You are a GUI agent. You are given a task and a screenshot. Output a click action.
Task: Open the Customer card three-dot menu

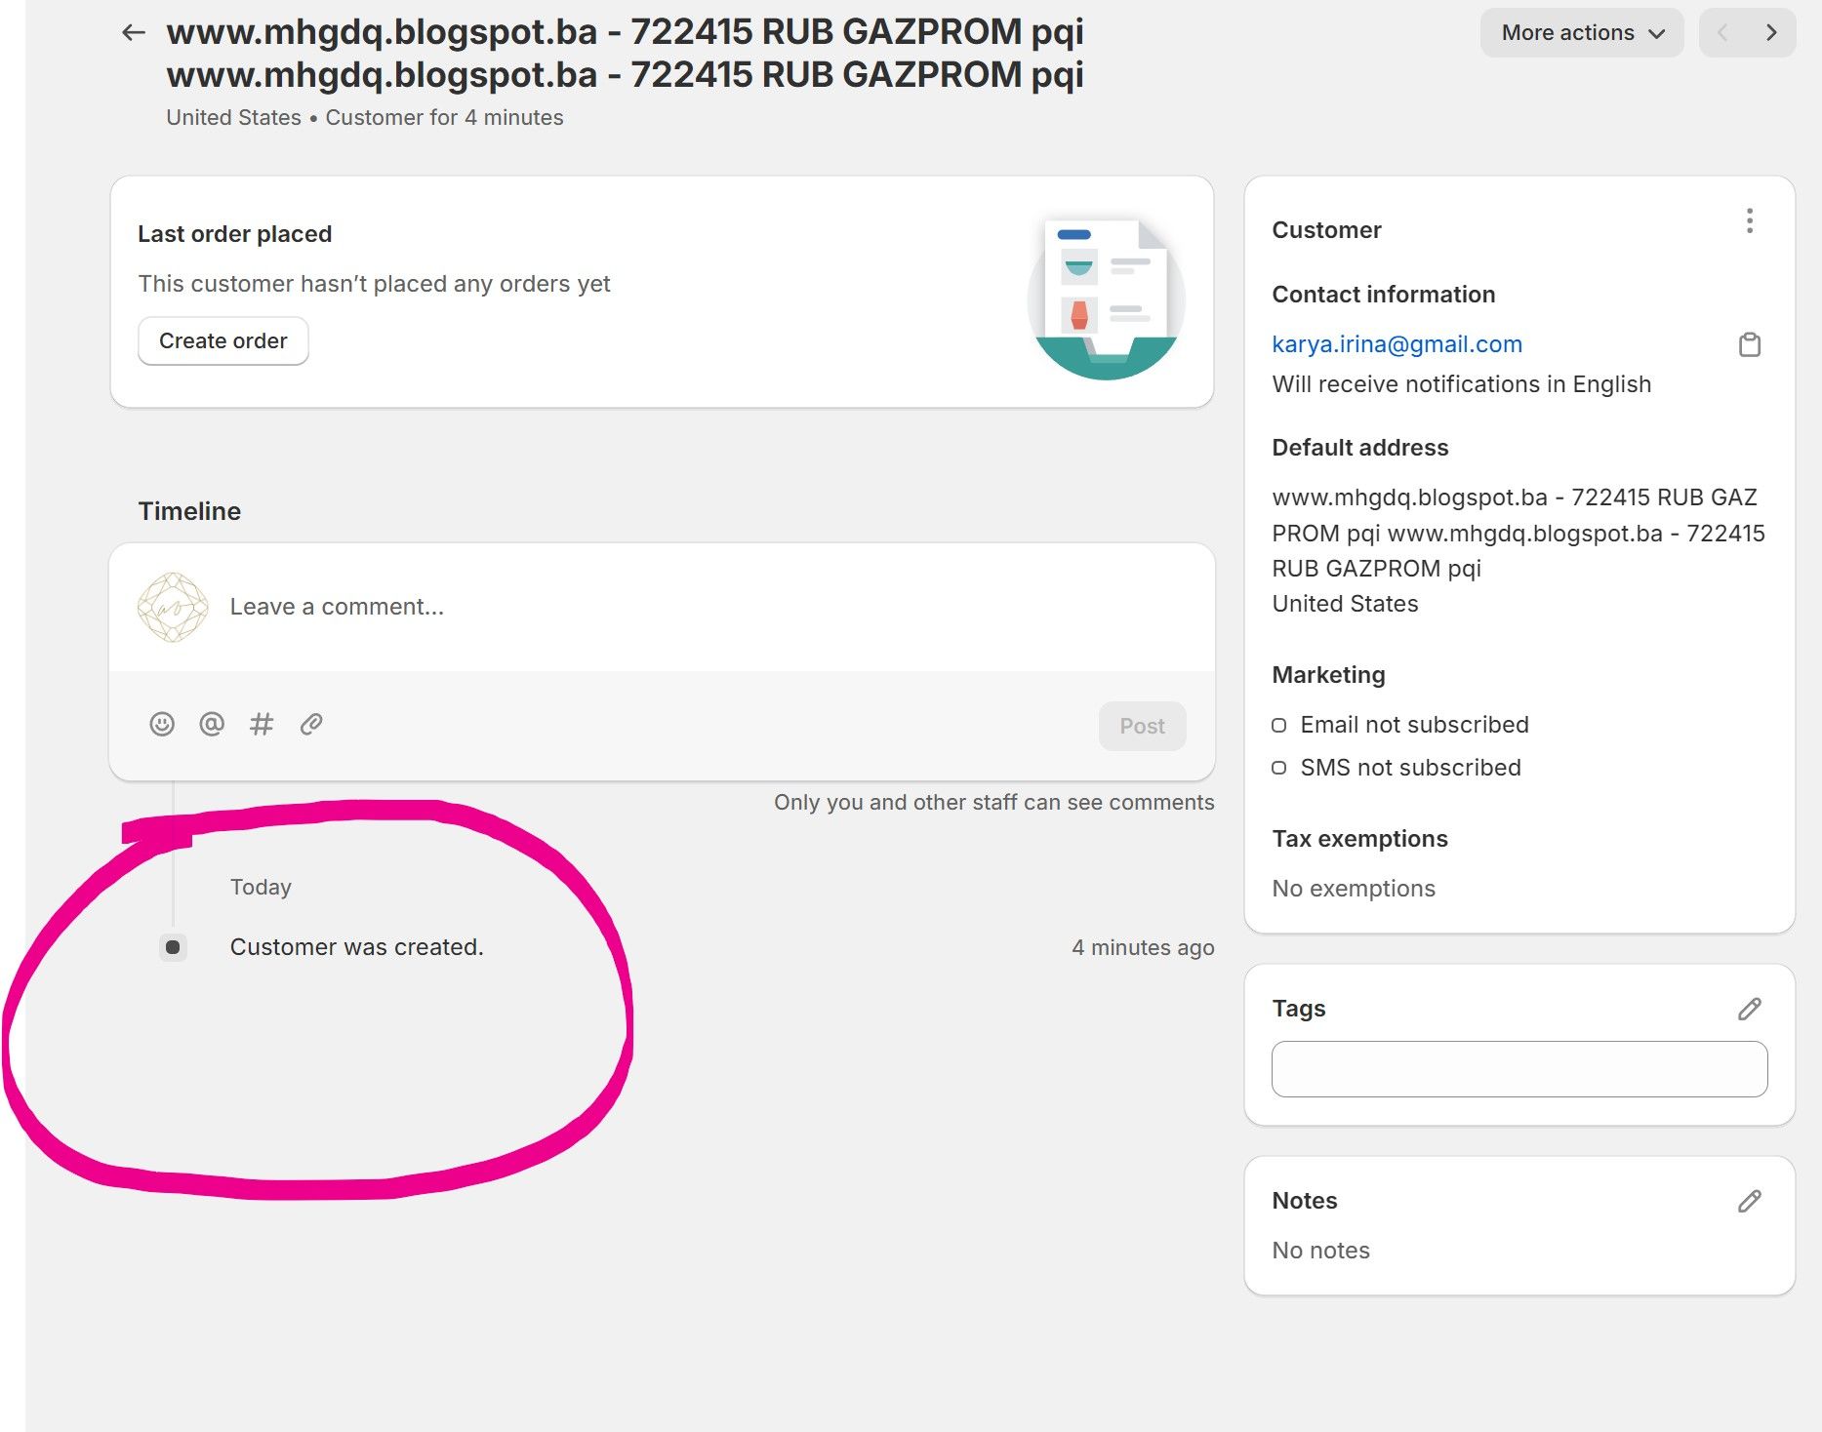pos(1750,221)
